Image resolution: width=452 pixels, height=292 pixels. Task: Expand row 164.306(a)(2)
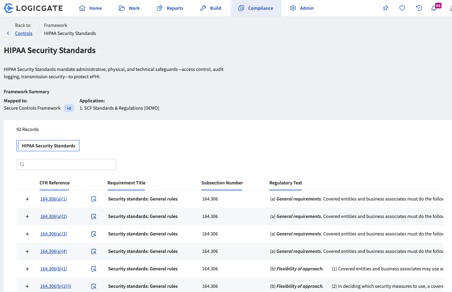click(27, 217)
